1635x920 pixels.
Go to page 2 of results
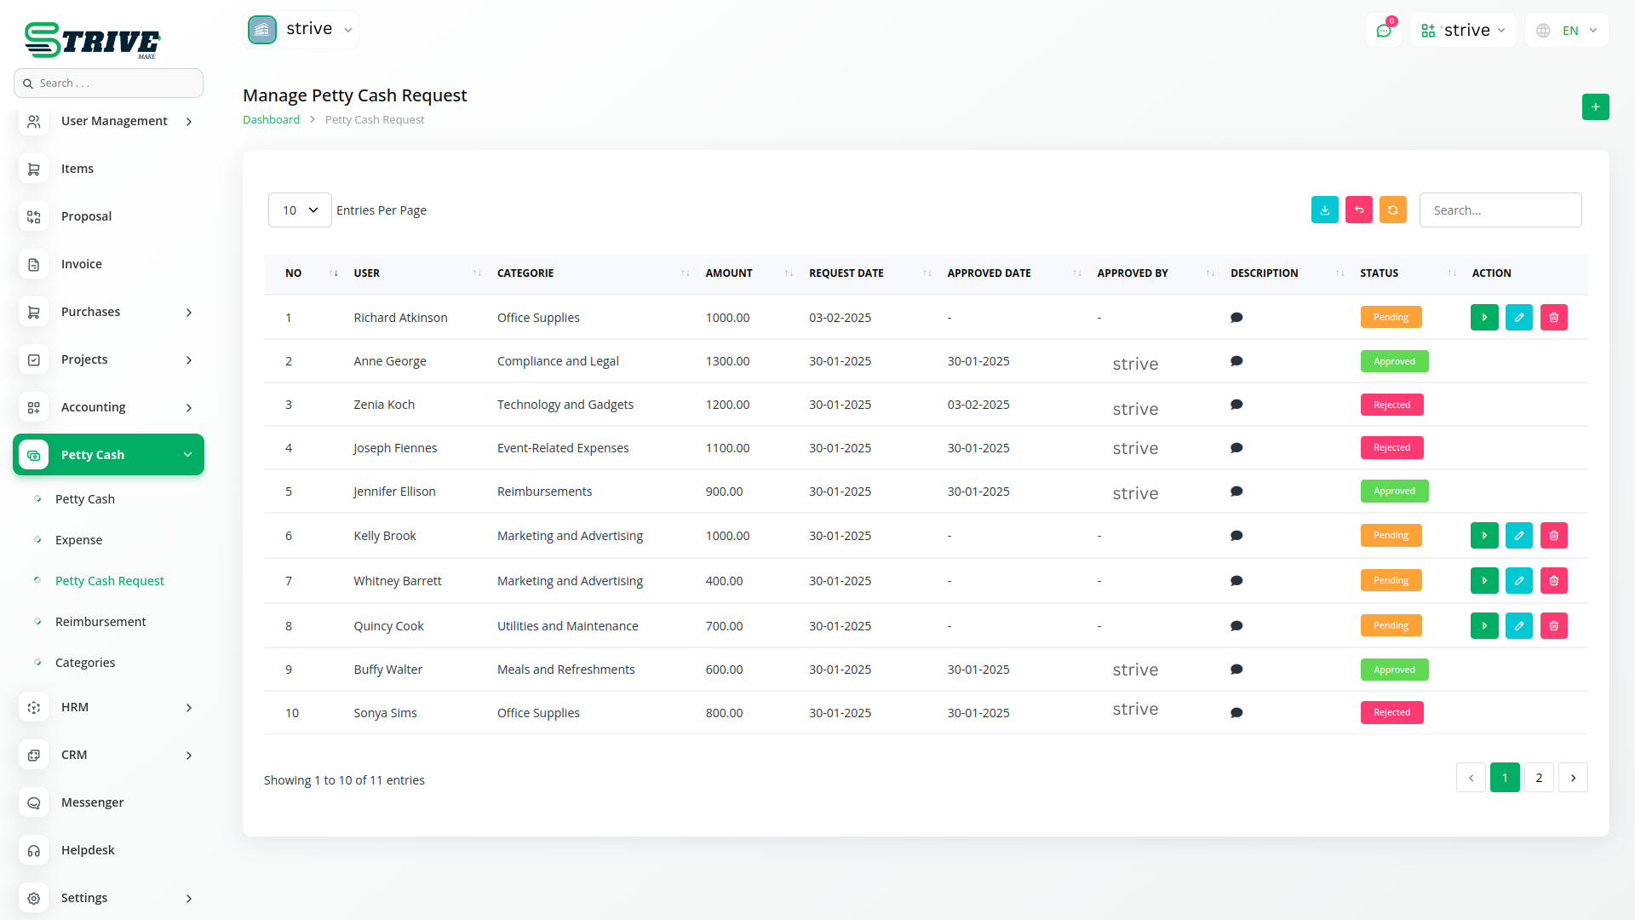tap(1538, 777)
